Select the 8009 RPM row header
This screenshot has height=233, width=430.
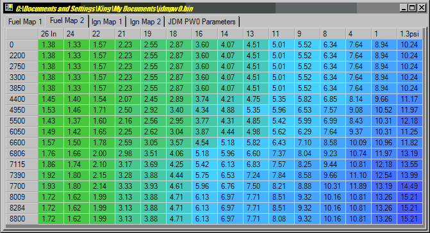(22, 197)
